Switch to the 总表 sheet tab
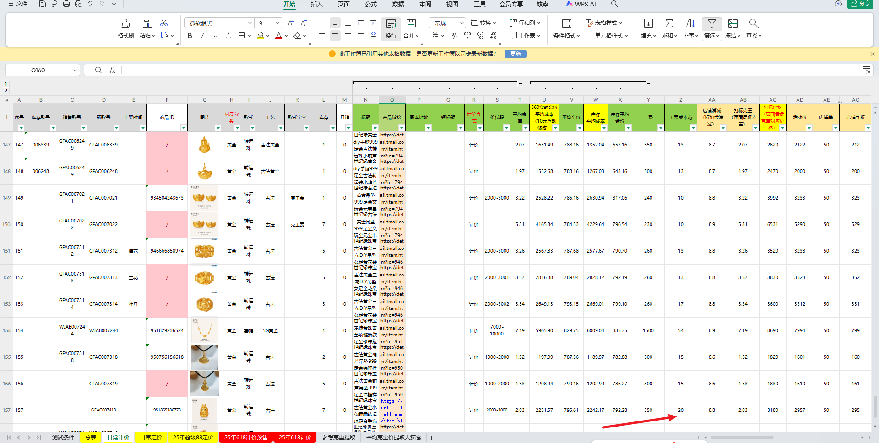 [x=91, y=438]
